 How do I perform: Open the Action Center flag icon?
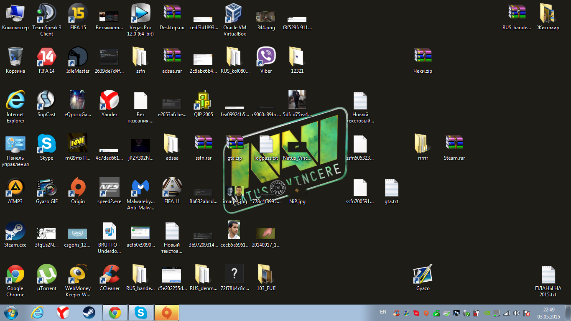pos(527,313)
